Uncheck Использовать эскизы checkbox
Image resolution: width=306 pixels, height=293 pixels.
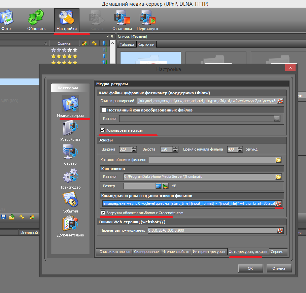coord(103,130)
